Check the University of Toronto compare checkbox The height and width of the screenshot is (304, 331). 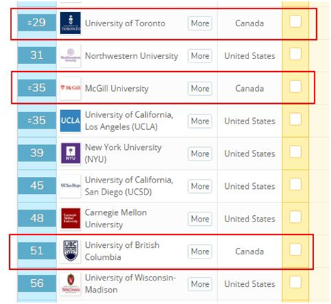tap(295, 21)
